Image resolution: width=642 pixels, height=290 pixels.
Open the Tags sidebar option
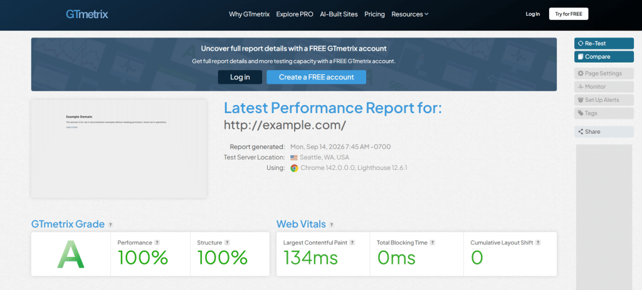(604, 113)
